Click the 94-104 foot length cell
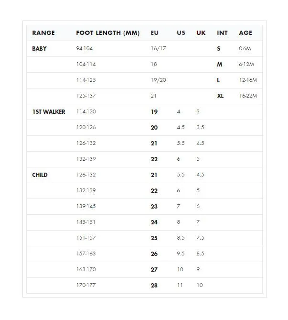The height and width of the screenshot is (320, 288). 85,49
